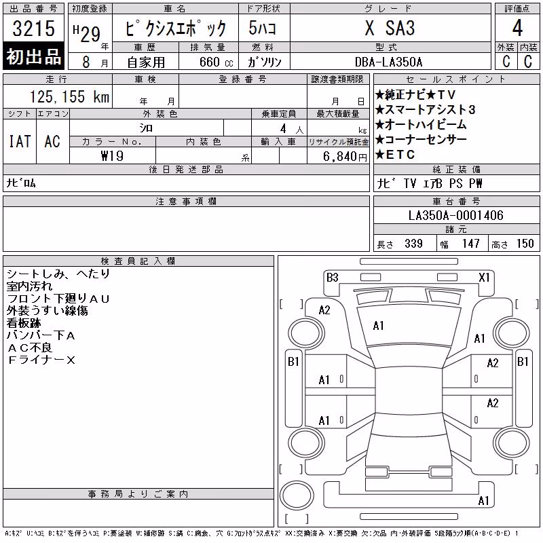The image size is (543, 543).
Task: Click later-shipped part ナビロム
Action: (21, 183)
